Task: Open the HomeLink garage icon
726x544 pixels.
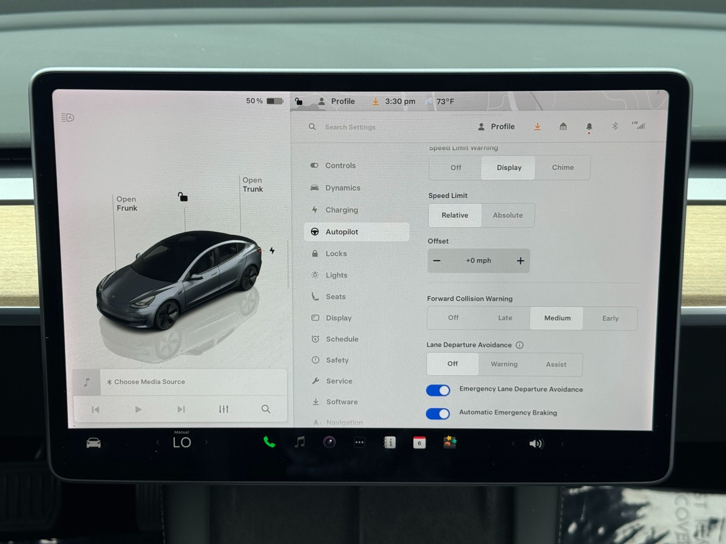Action: 563,126
